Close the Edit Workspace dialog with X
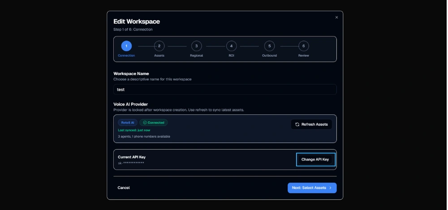The height and width of the screenshot is (210, 448). point(336,17)
